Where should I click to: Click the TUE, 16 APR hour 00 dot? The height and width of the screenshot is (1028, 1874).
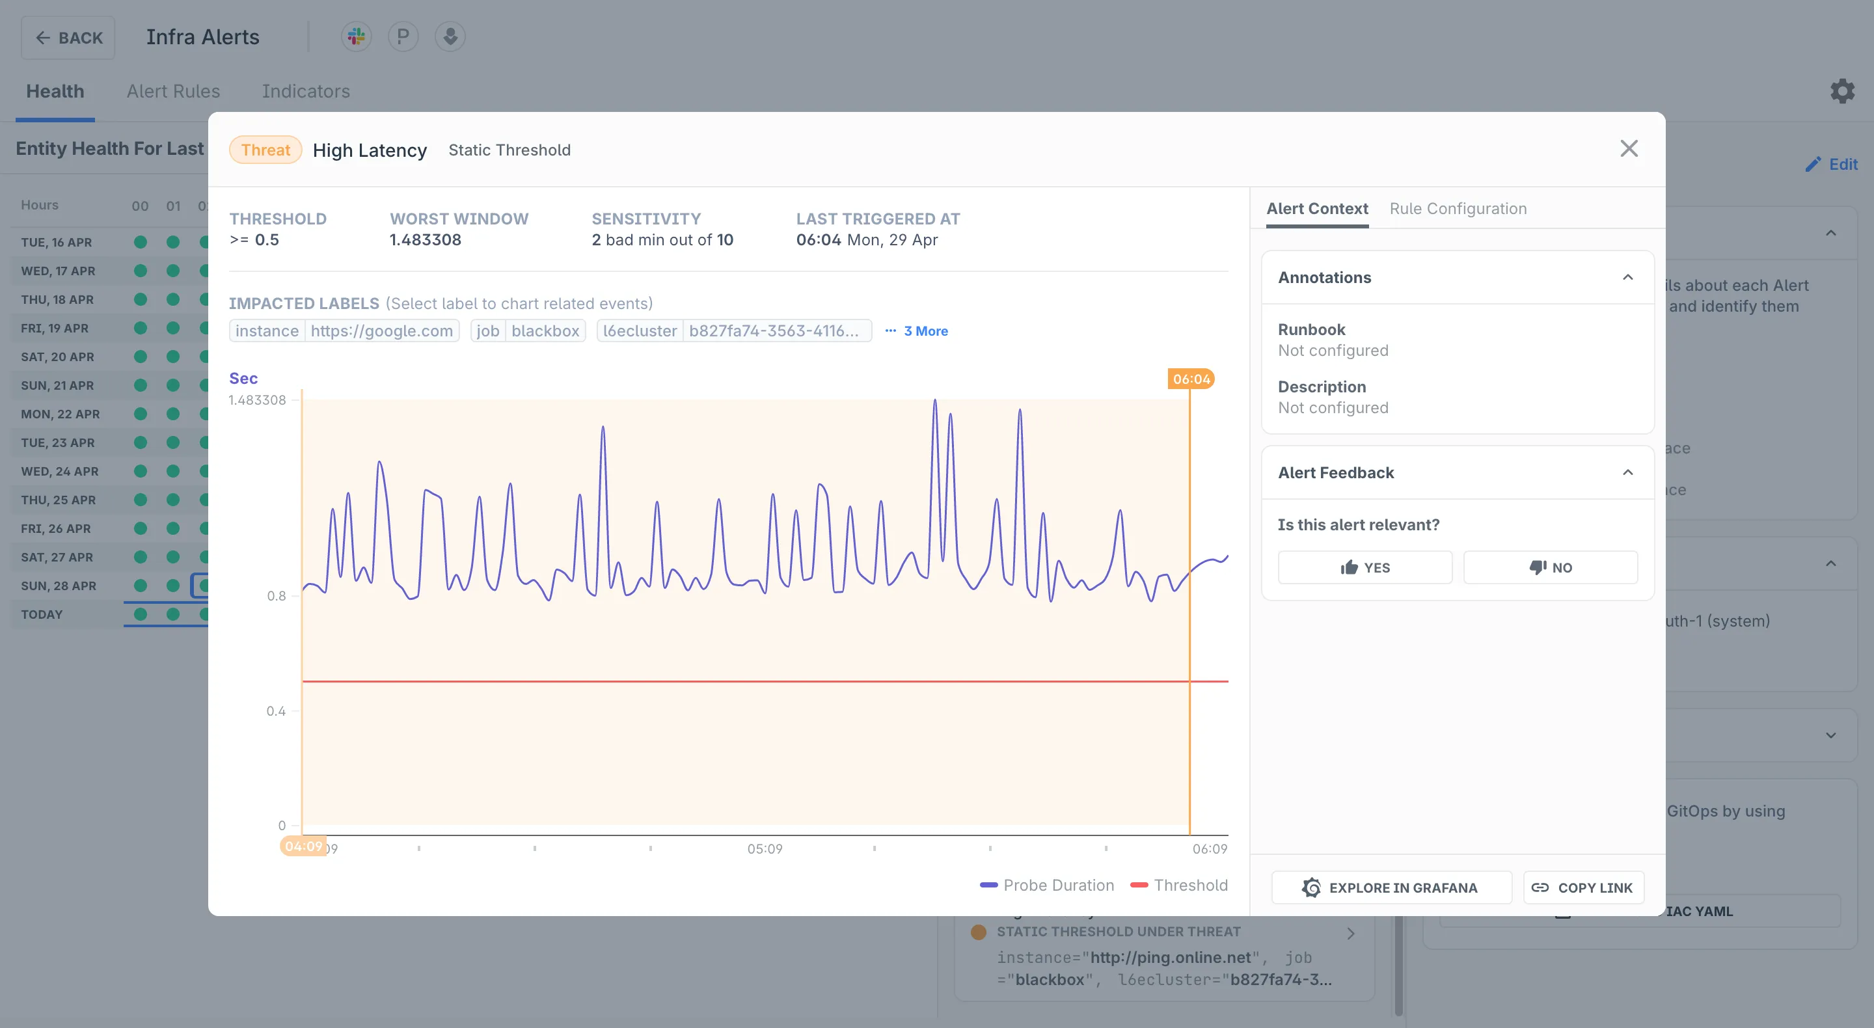click(x=141, y=242)
